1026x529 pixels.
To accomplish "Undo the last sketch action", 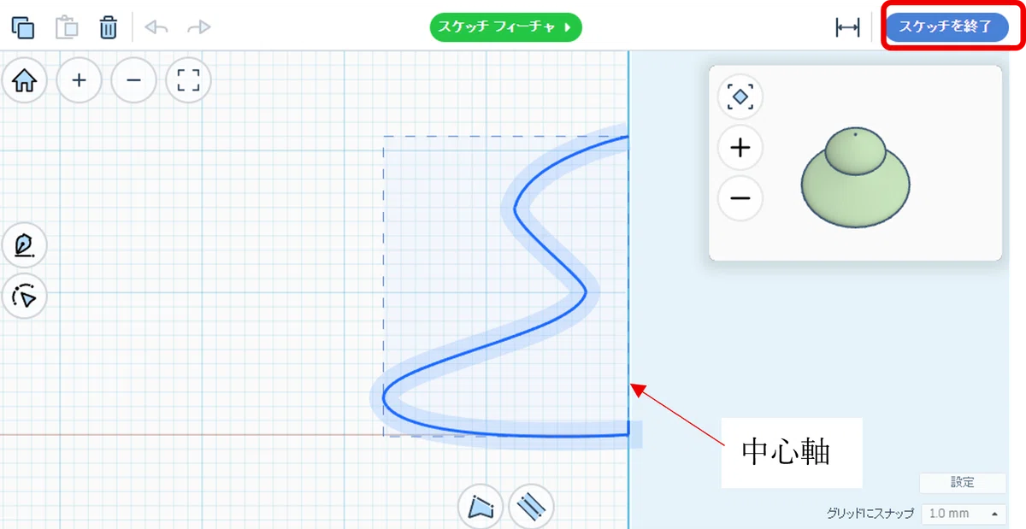I will 156,27.
